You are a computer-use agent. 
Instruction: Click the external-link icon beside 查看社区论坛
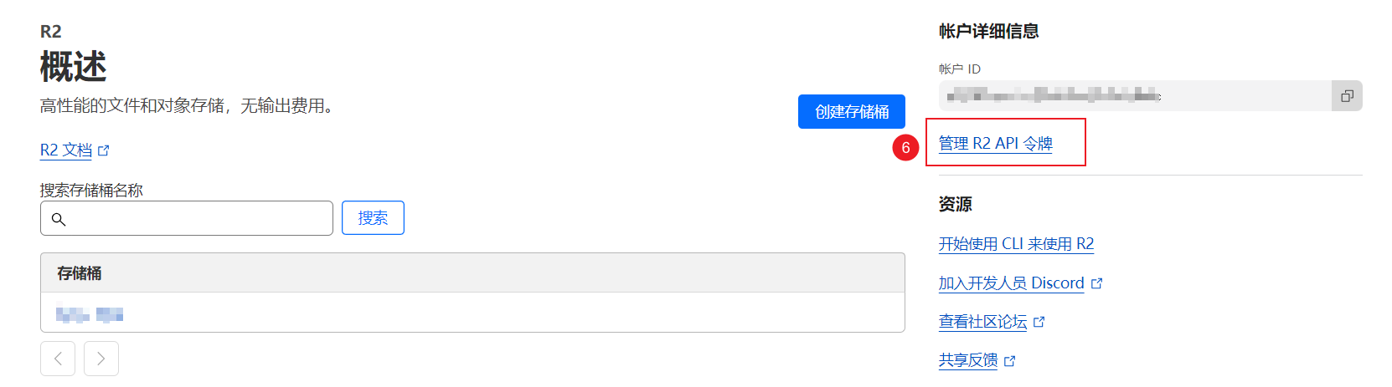(1039, 322)
